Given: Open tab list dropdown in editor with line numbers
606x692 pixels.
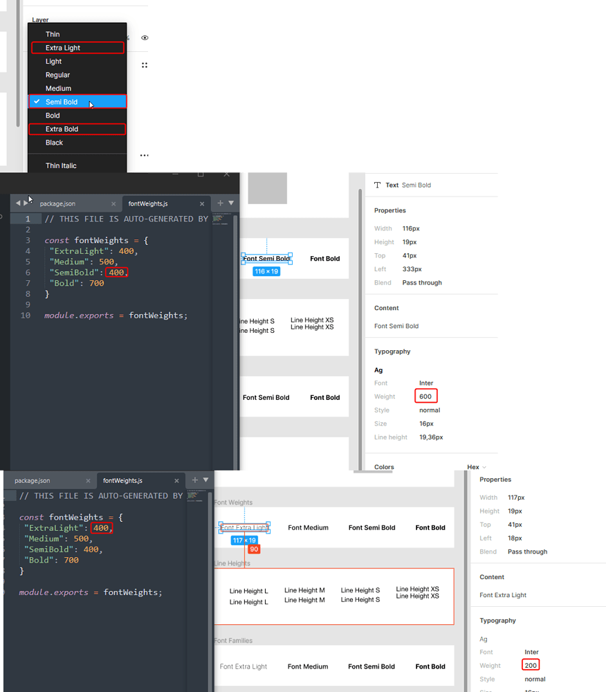Looking at the screenshot, I should pyautogui.click(x=231, y=203).
